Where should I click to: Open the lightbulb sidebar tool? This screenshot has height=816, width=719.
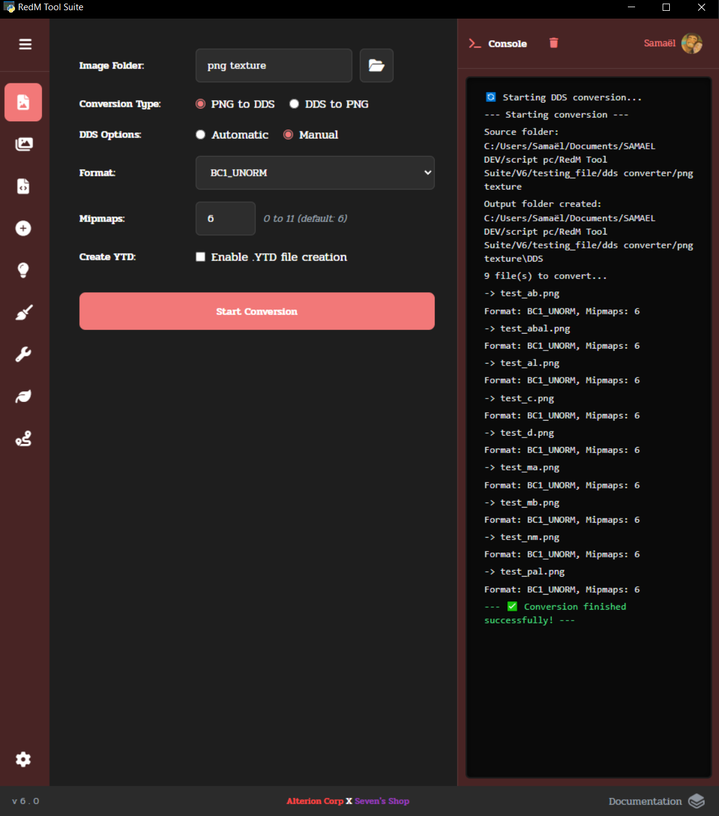coord(23,271)
